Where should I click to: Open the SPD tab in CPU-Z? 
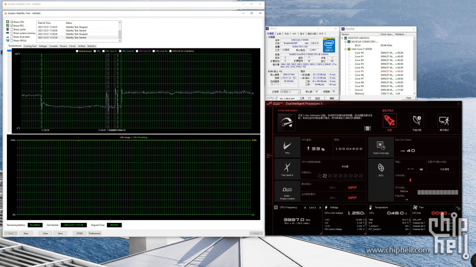click(294, 33)
